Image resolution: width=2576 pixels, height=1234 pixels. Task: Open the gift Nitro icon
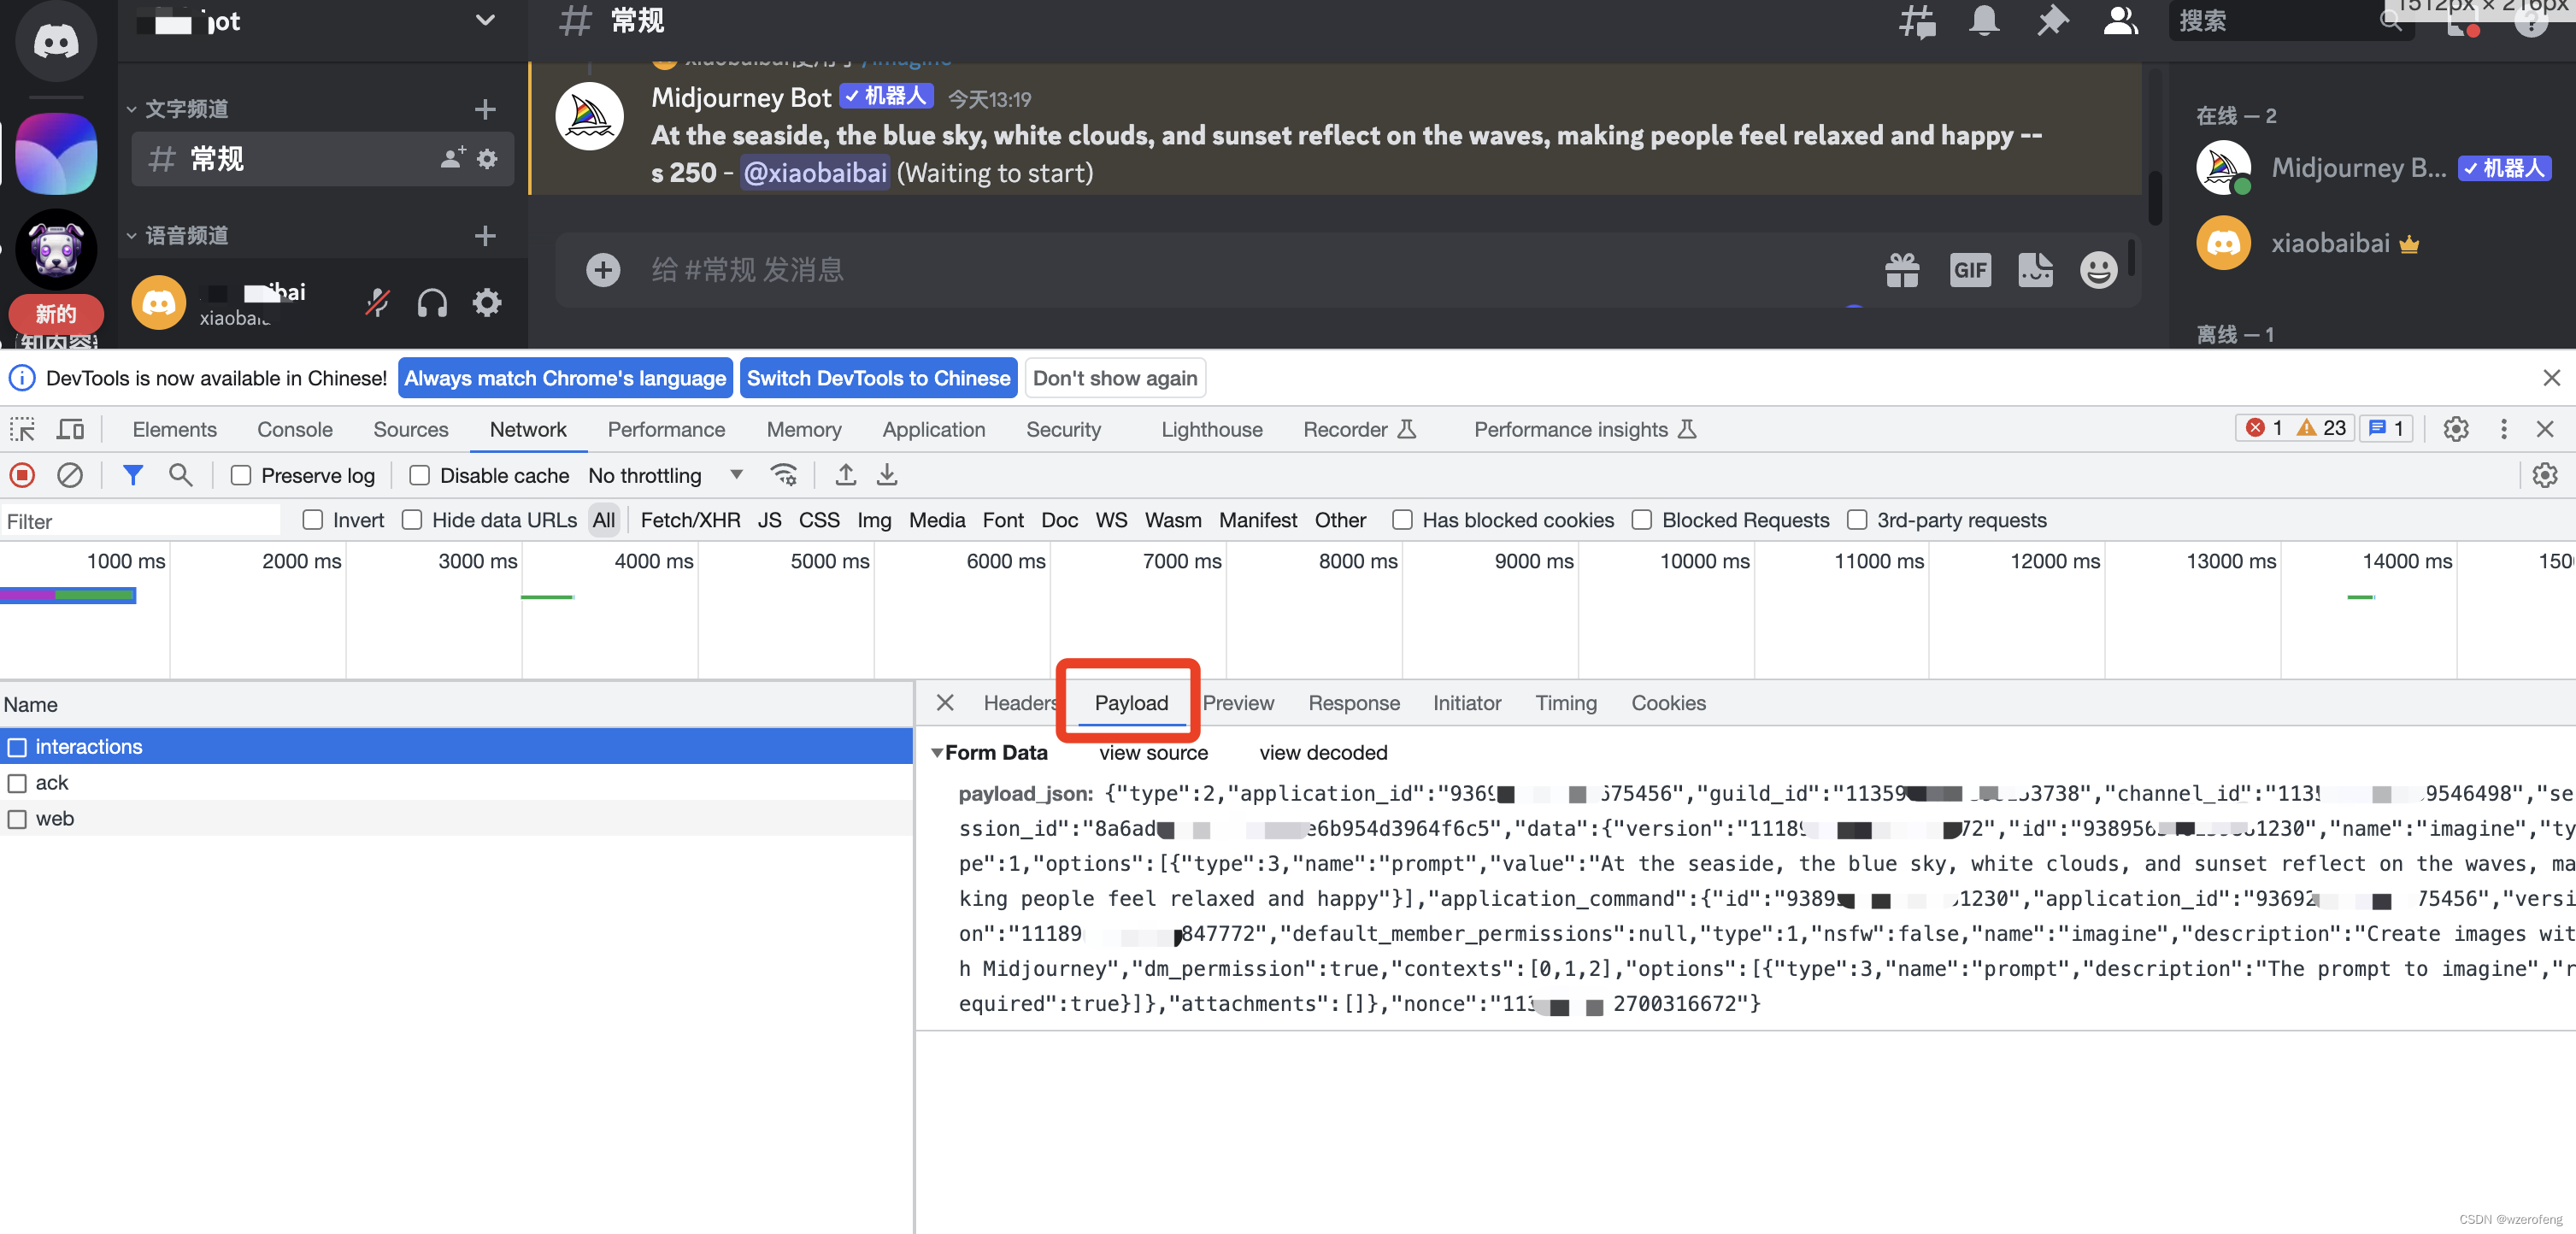click(x=1902, y=270)
